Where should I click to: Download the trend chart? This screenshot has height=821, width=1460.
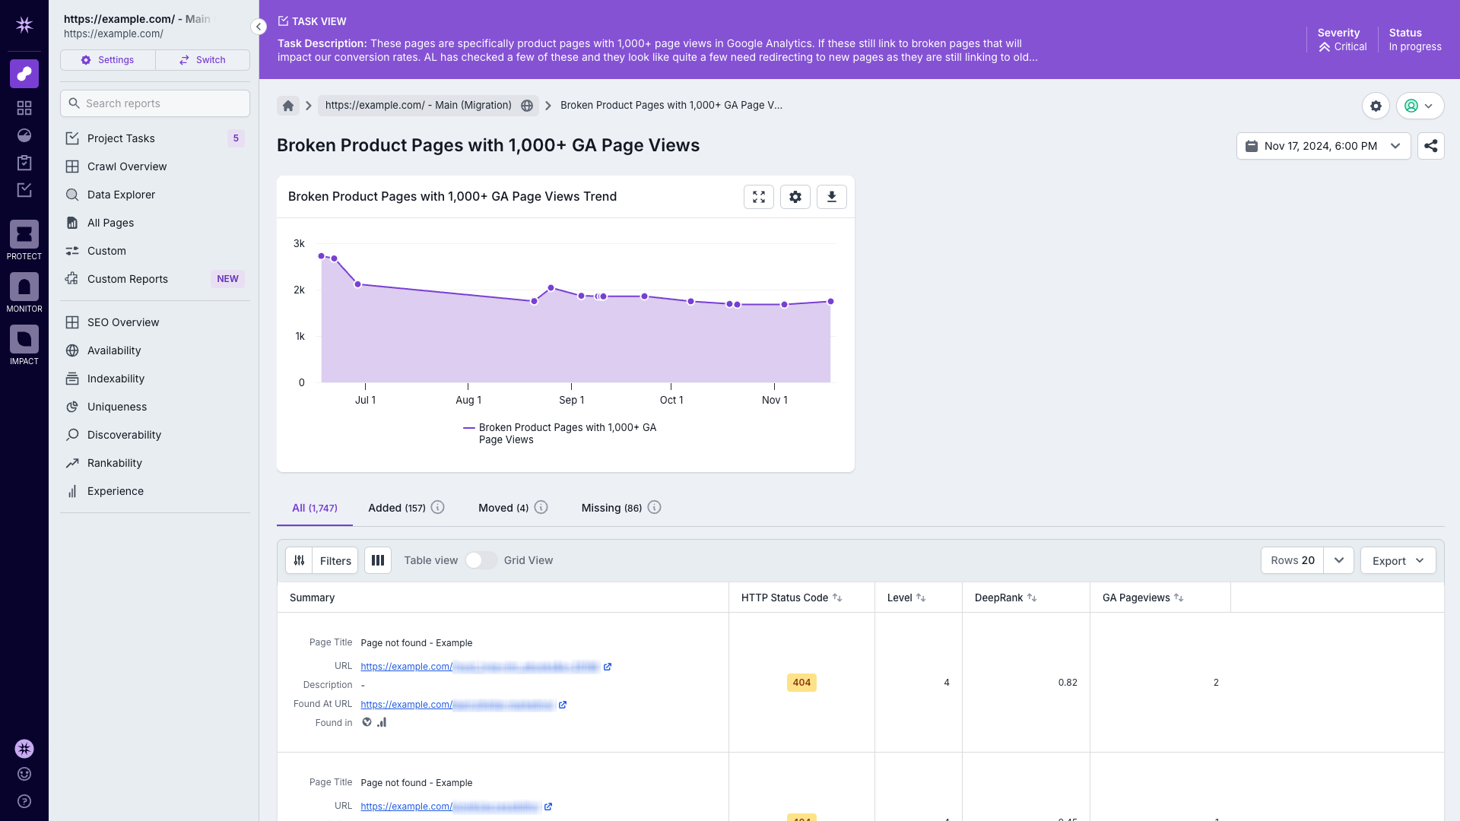point(832,197)
